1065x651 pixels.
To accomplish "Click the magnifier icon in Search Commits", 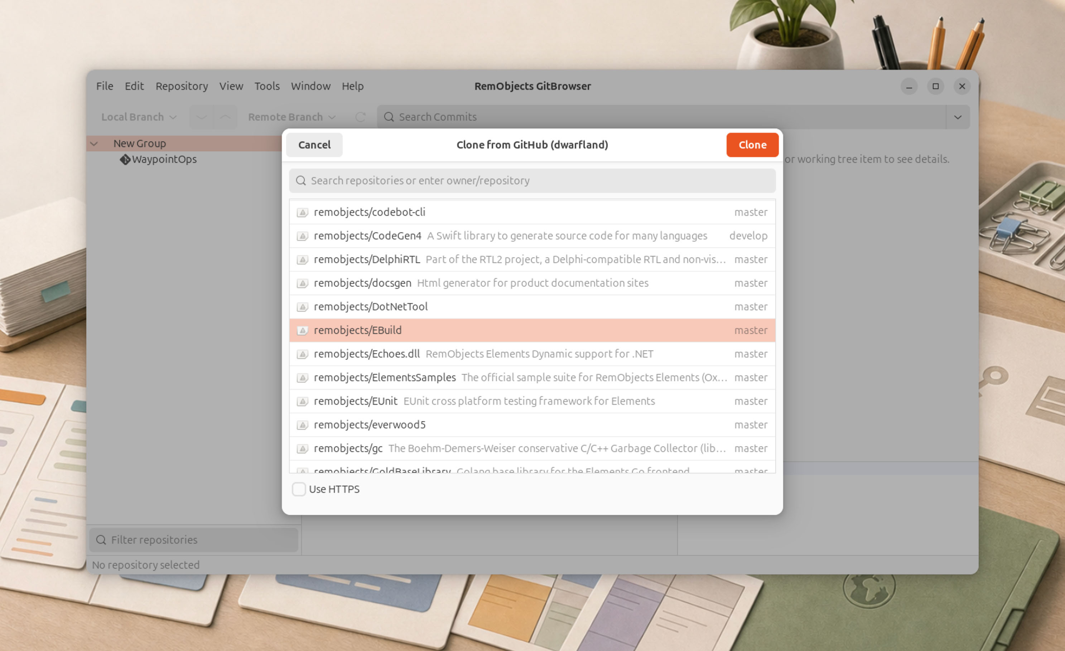I will point(389,117).
